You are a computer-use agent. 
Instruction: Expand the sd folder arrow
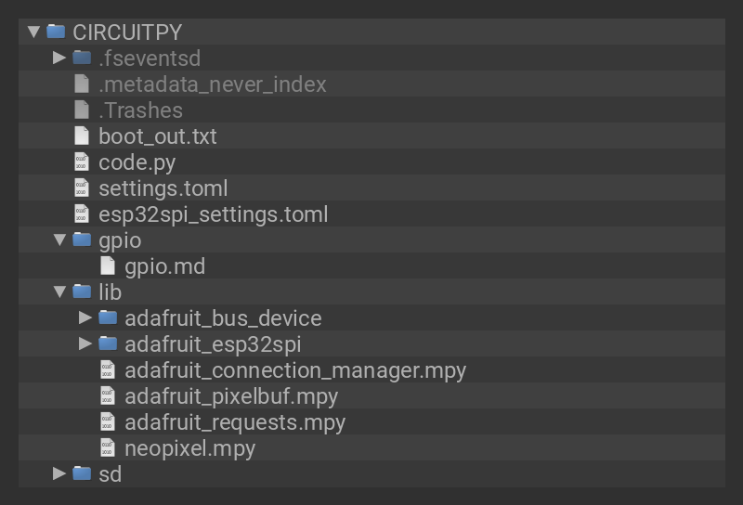[x=59, y=474]
